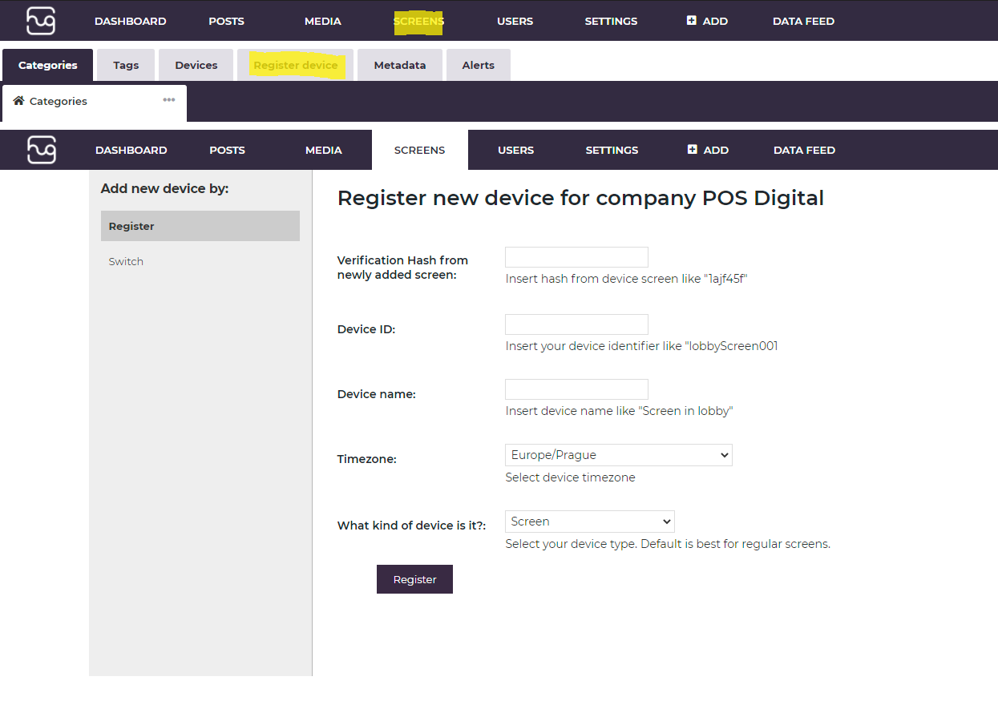Click the plus ADD icon in the upper navigation bar
The width and height of the screenshot is (998, 721).
(x=692, y=21)
